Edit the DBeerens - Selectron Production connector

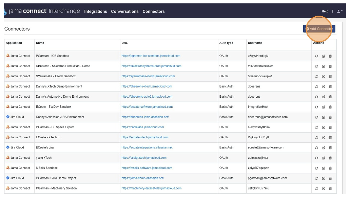coord(323,66)
